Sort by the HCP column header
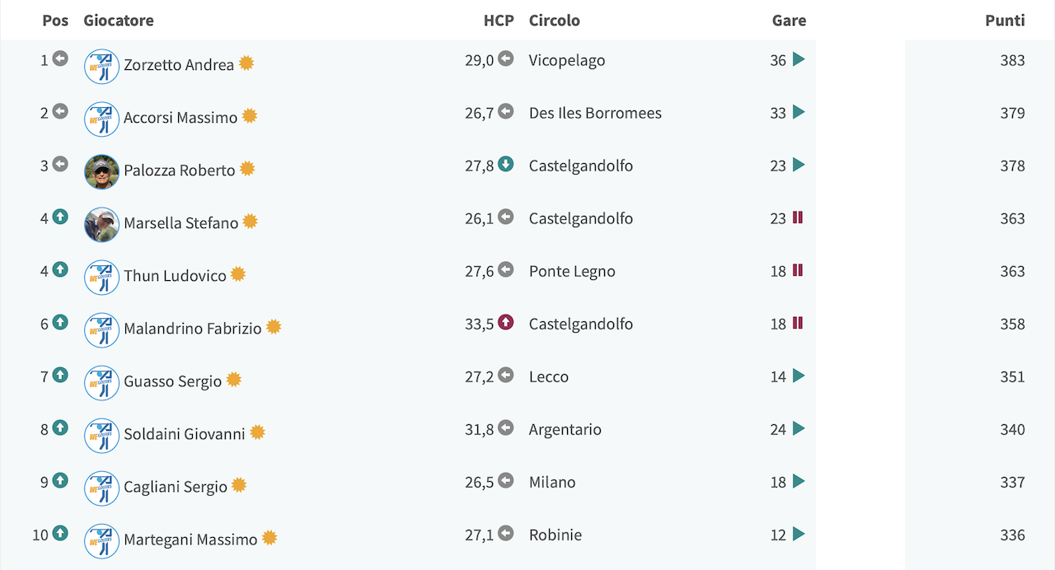The height and width of the screenshot is (570, 1055). click(x=499, y=21)
